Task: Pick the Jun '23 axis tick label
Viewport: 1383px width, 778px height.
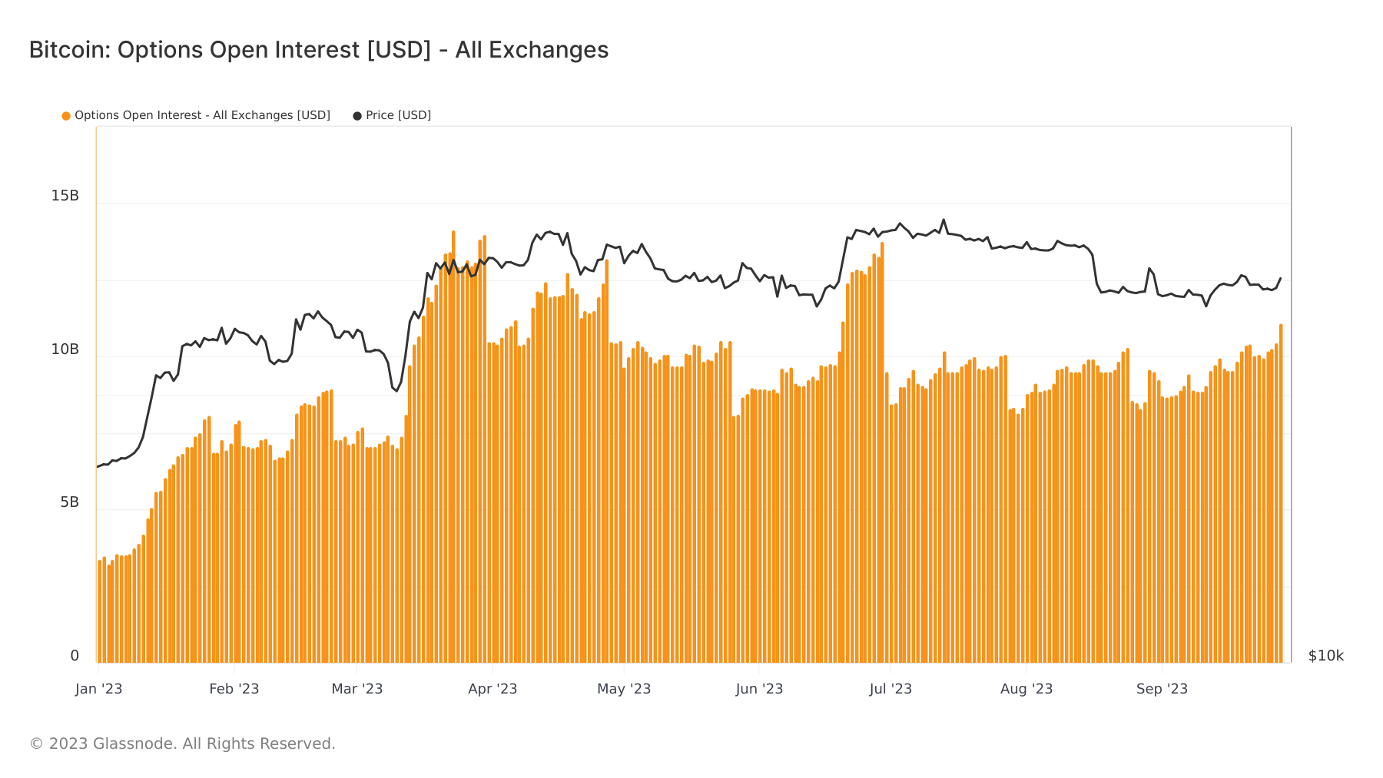Action: (x=759, y=689)
